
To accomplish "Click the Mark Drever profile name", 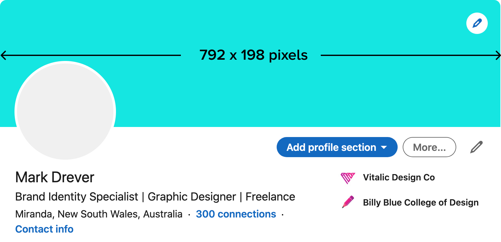I will pyautogui.click(x=55, y=178).
